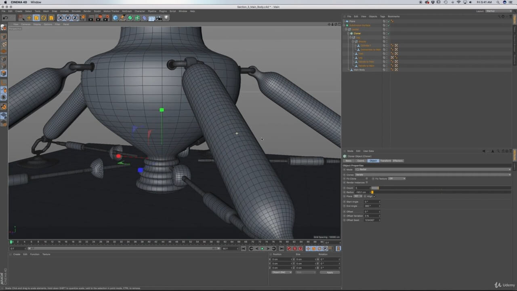Add a Light object from toolbar
This screenshot has width=517, height=291.
tap(166, 18)
